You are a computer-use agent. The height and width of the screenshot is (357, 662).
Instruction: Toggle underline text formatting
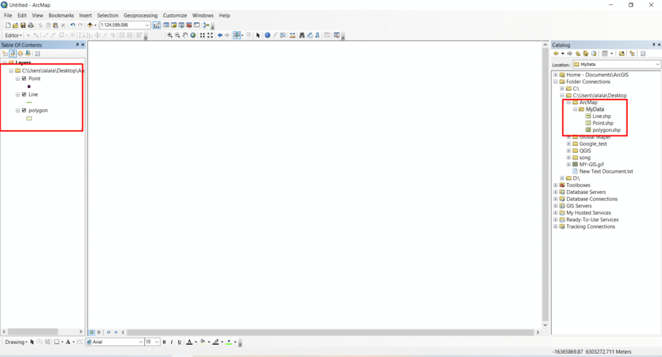180,342
